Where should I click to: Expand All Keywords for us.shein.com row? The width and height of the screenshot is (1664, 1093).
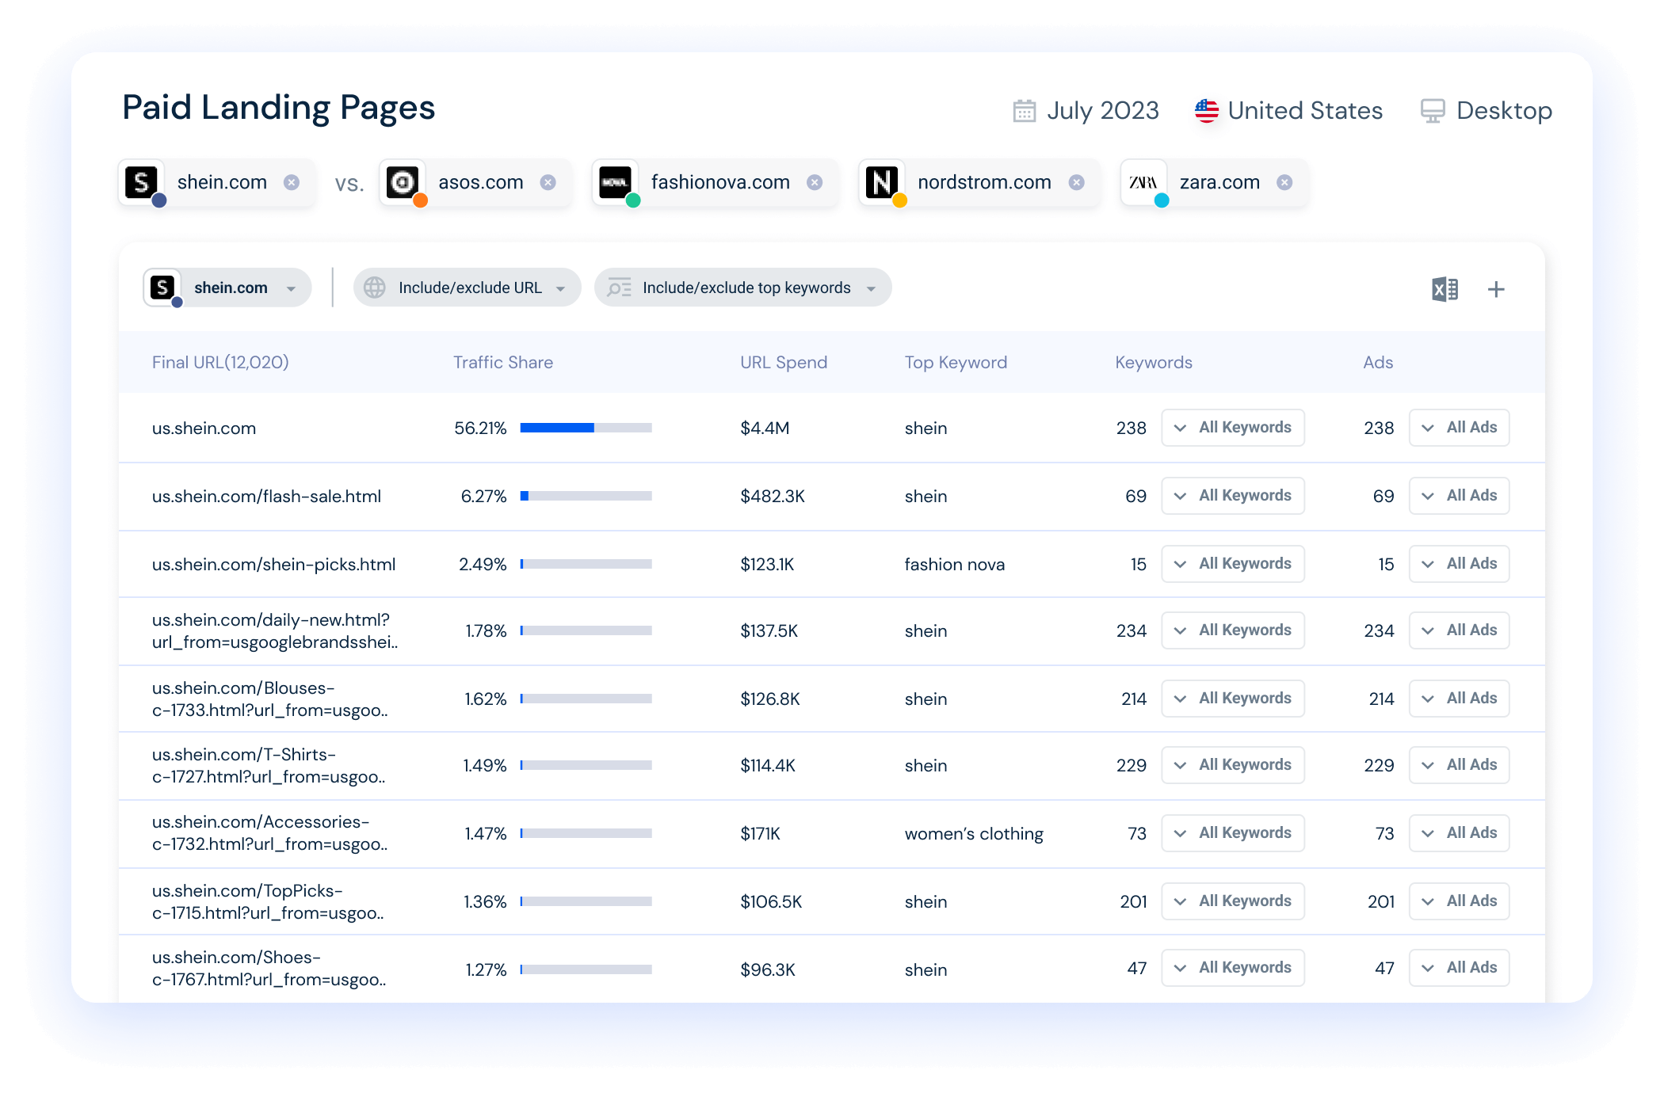1232,428
